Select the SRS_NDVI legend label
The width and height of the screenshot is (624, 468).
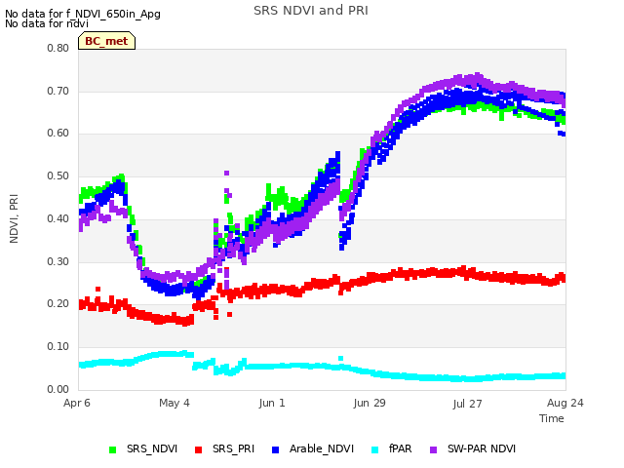pyautogui.click(x=152, y=448)
